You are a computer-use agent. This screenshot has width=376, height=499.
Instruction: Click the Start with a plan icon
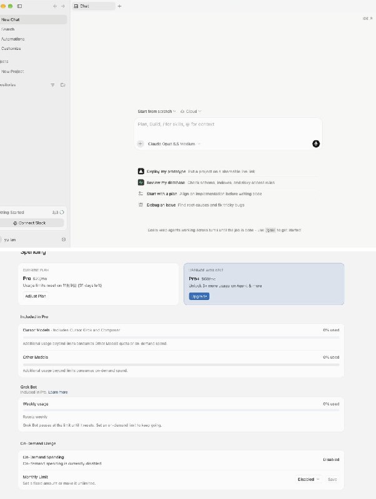141,193
